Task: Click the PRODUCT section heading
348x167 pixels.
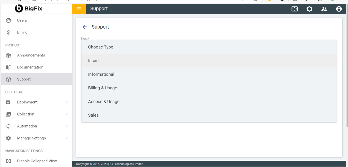Action: point(13,45)
